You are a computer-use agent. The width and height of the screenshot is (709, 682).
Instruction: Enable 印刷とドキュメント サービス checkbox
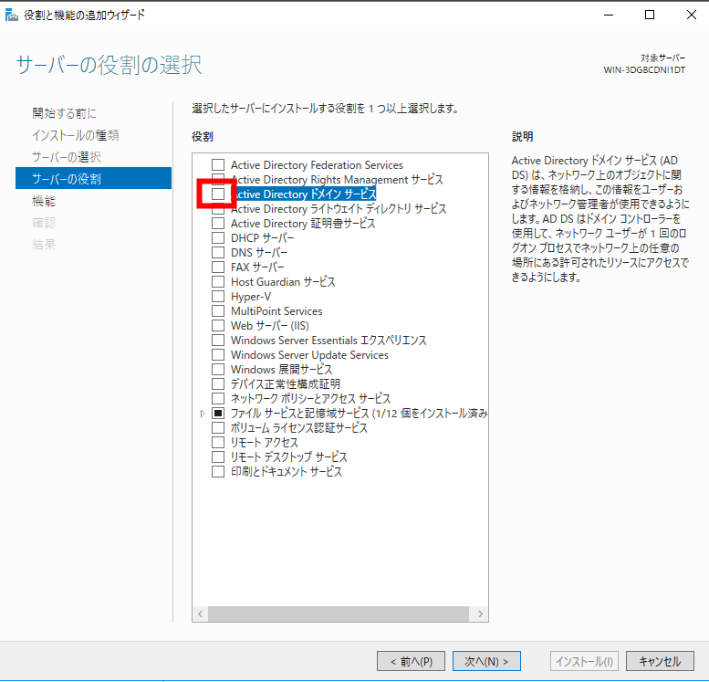point(218,472)
